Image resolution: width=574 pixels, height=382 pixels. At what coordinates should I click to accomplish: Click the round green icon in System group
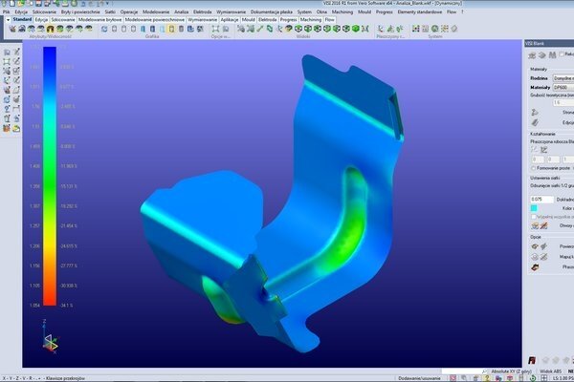pyautogui.click(x=435, y=29)
